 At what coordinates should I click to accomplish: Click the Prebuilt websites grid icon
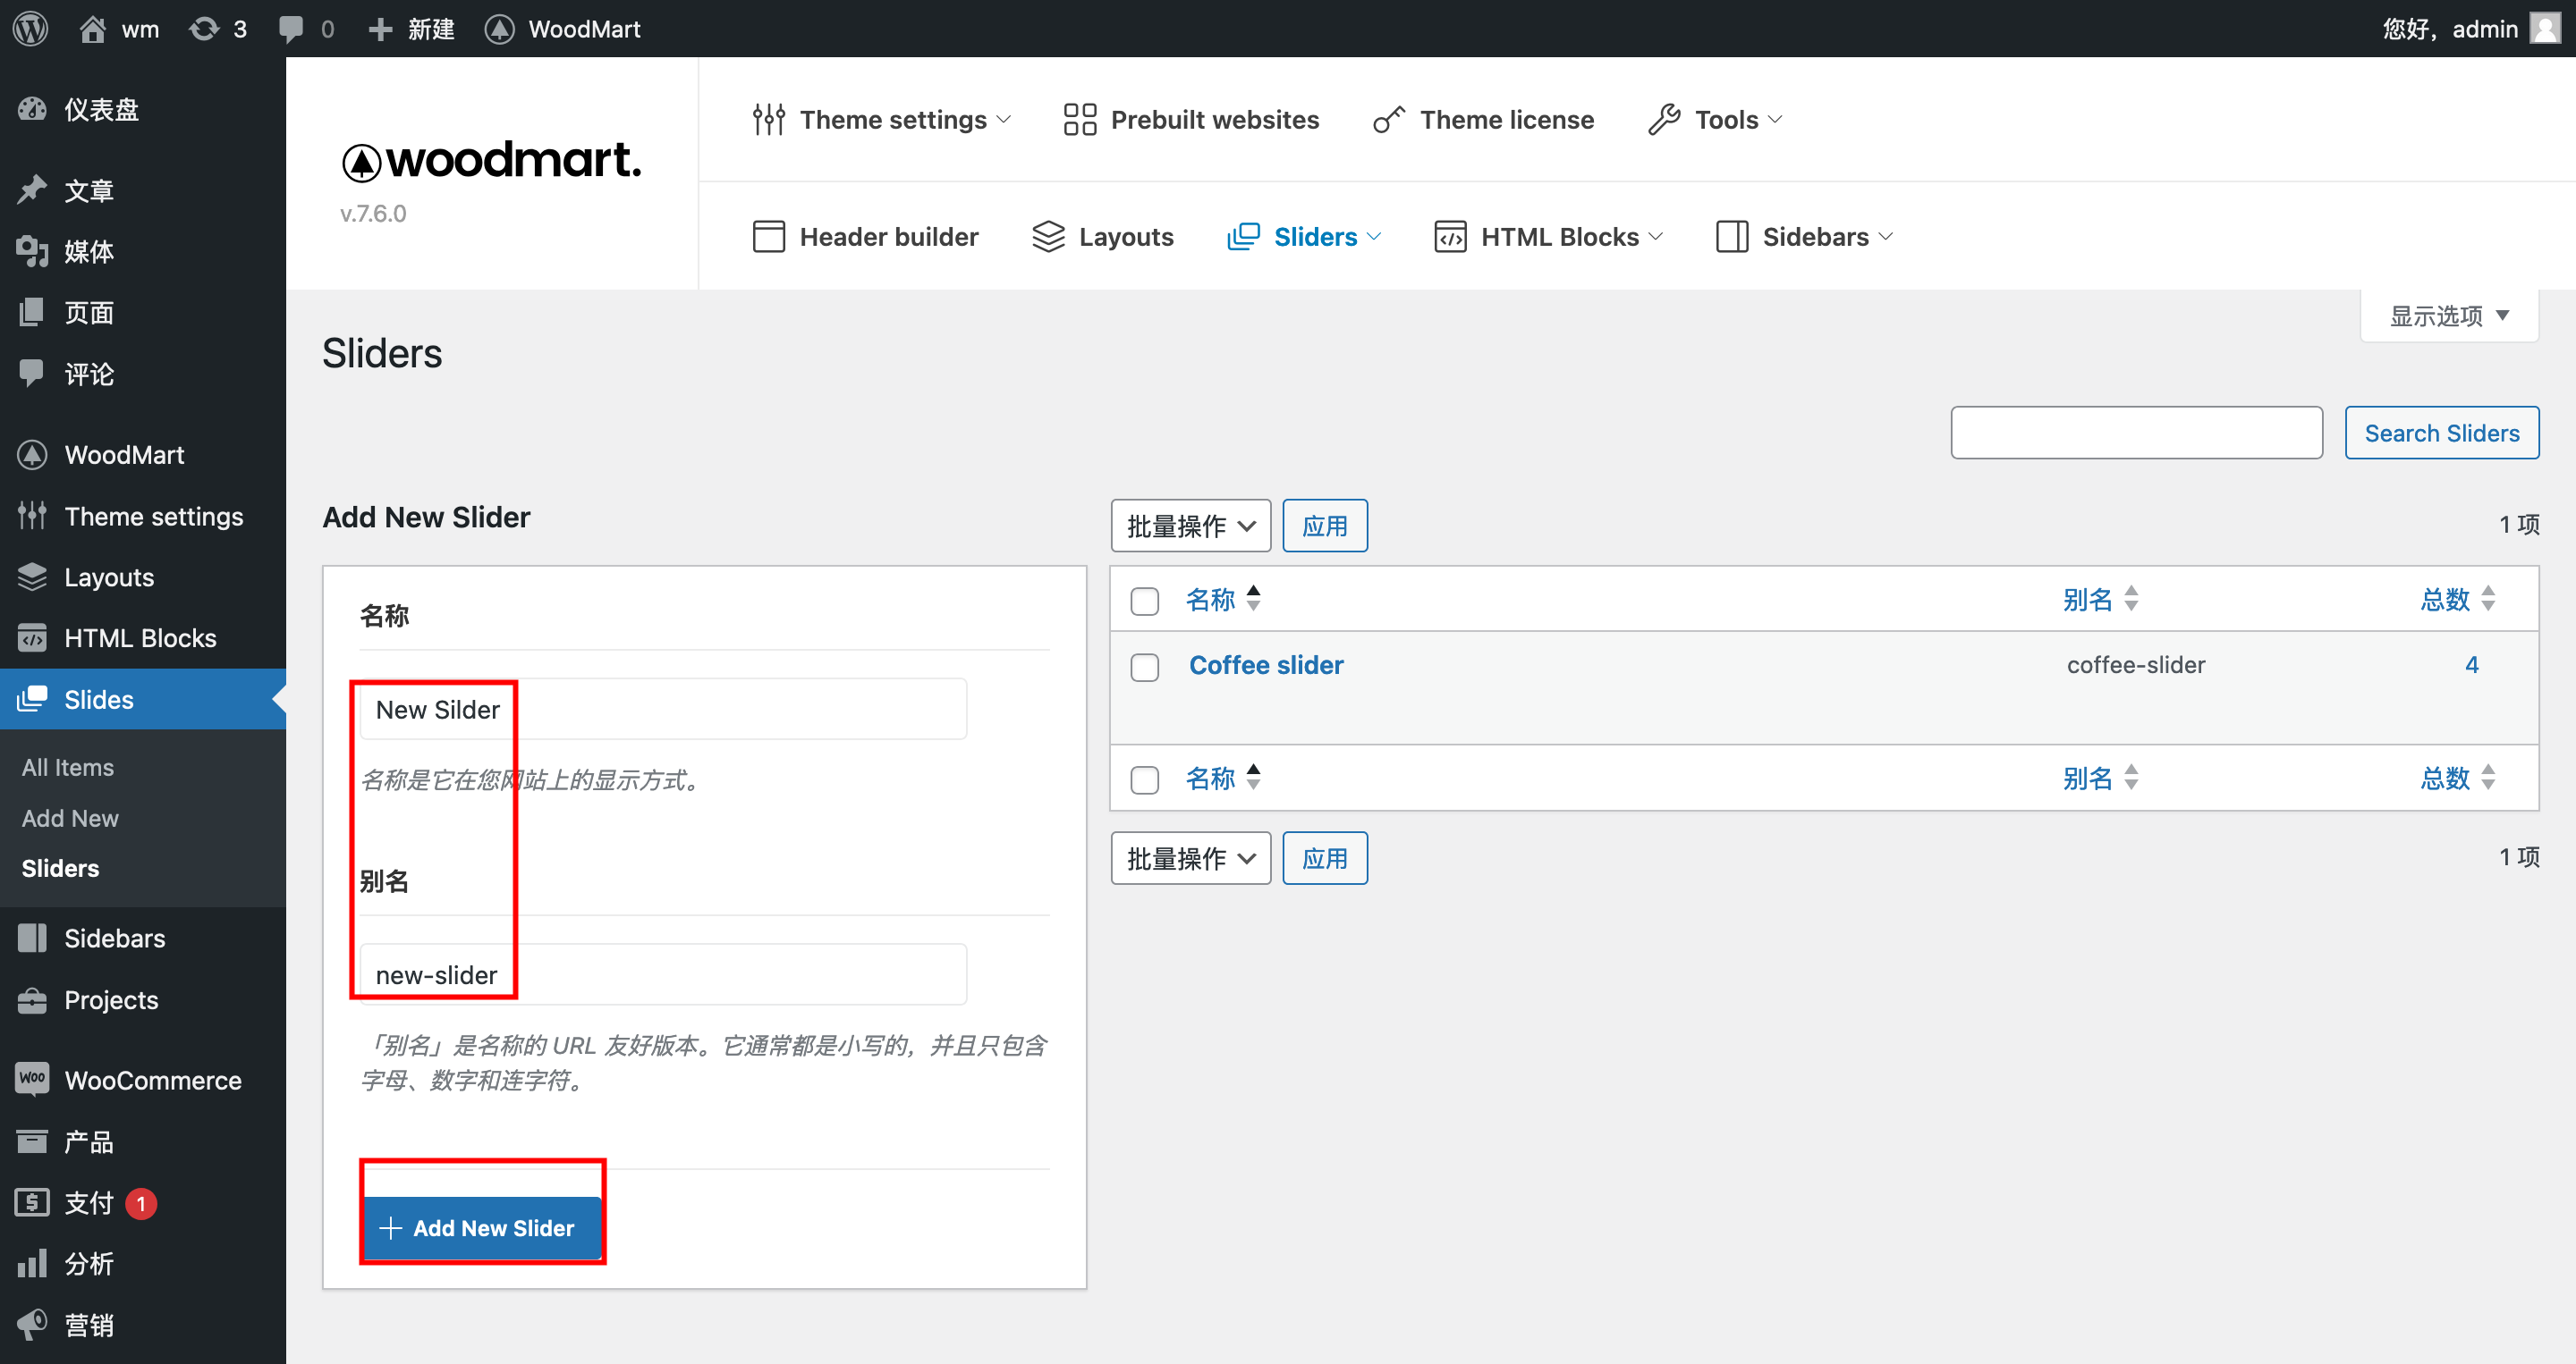pyautogui.click(x=1080, y=120)
